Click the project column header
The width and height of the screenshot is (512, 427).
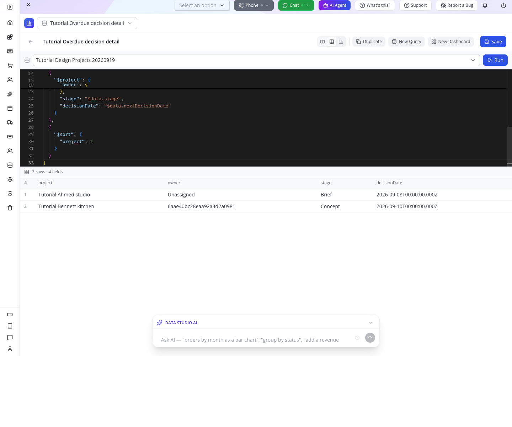tap(45, 183)
